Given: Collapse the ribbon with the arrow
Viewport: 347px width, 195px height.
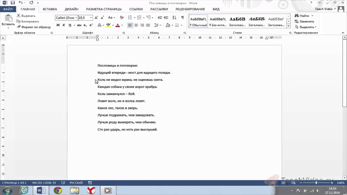Looking at the screenshot, I should [343, 33].
